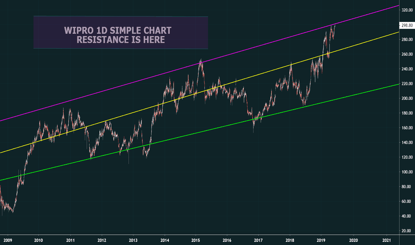
Task: Click the 100.00 price axis label
Action: [407, 172]
